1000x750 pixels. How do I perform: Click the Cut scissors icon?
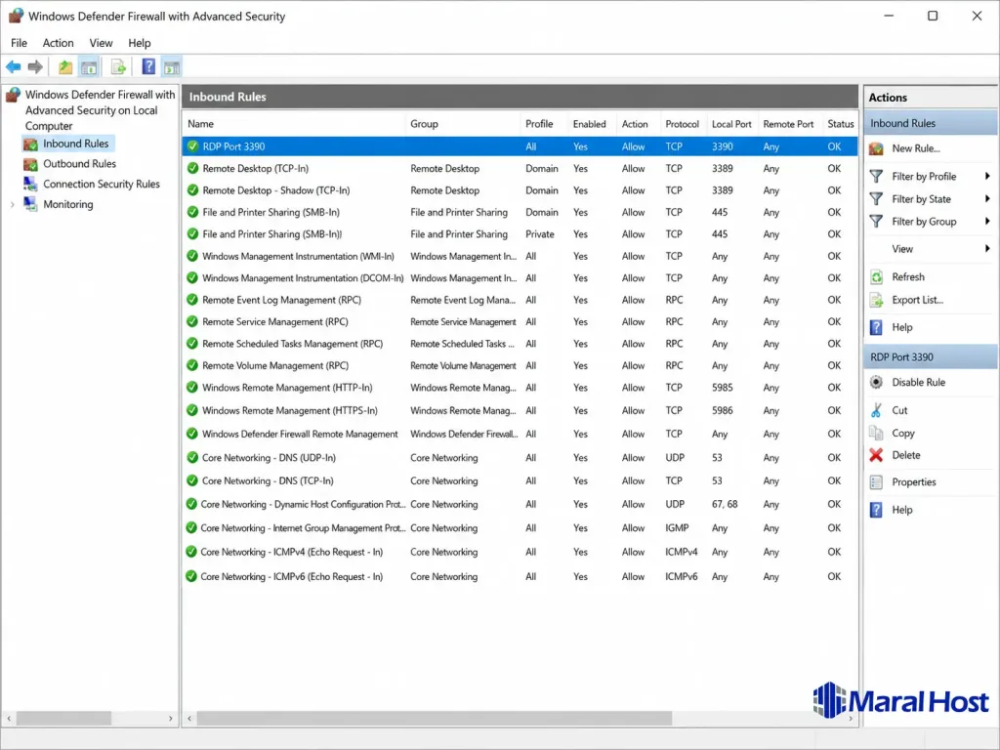(876, 410)
